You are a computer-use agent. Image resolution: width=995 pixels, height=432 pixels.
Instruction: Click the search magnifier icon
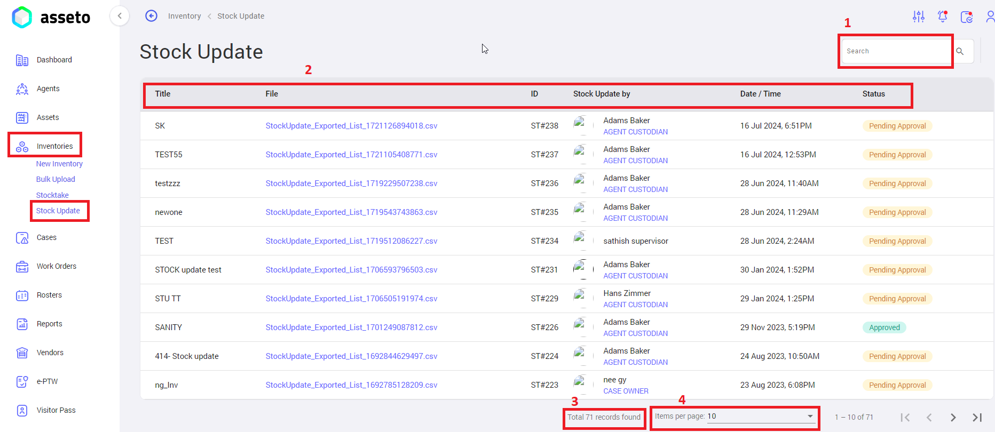click(x=960, y=51)
